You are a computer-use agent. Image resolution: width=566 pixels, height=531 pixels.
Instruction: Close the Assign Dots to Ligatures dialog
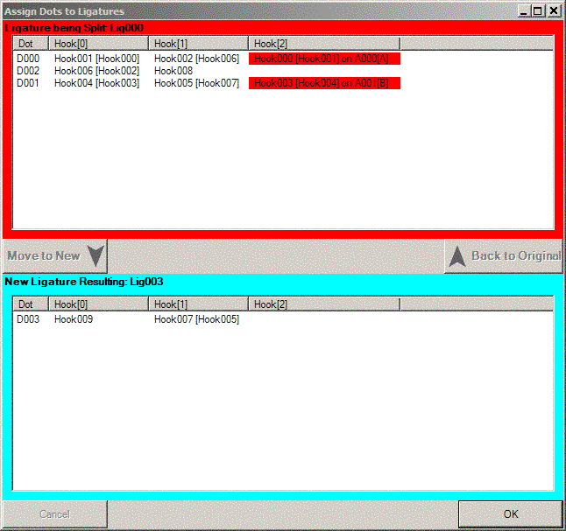click(x=553, y=11)
